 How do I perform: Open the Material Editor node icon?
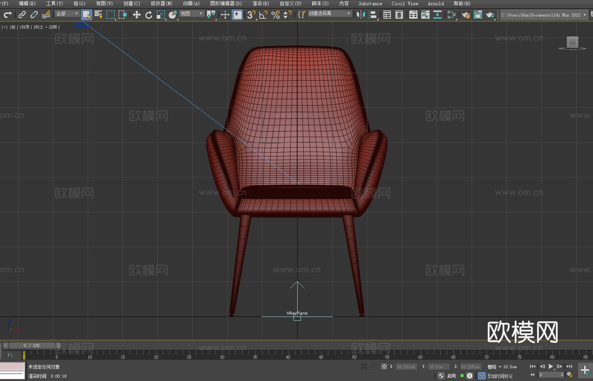point(452,15)
